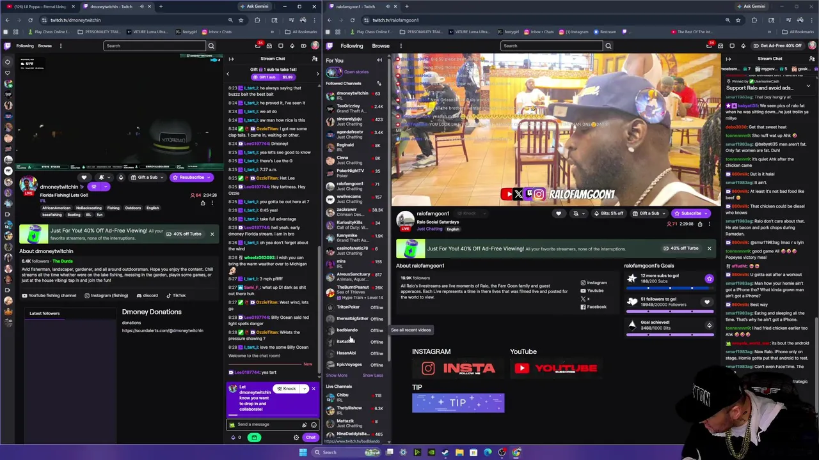Click share icon under dmoneytwitchin viewer count
The height and width of the screenshot is (460, 819).
203,203
